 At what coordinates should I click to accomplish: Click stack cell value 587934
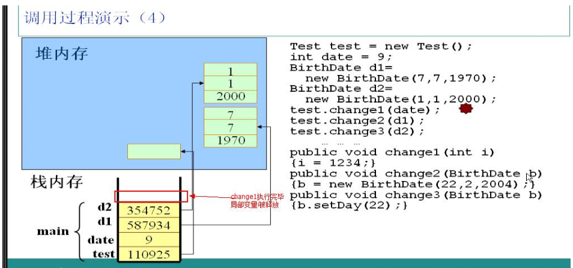(x=149, y=225)
